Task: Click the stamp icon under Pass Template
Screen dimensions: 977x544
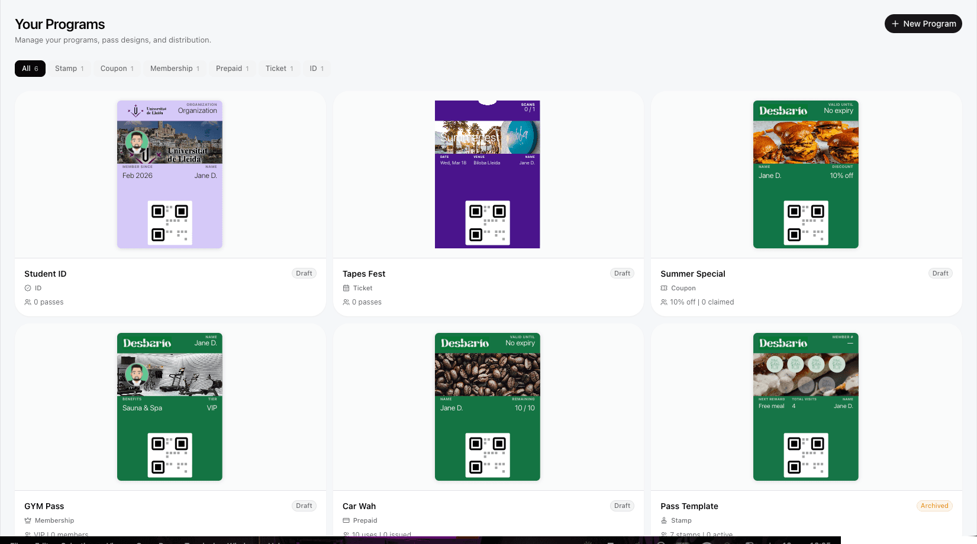Action: click(x=665, y=520)
